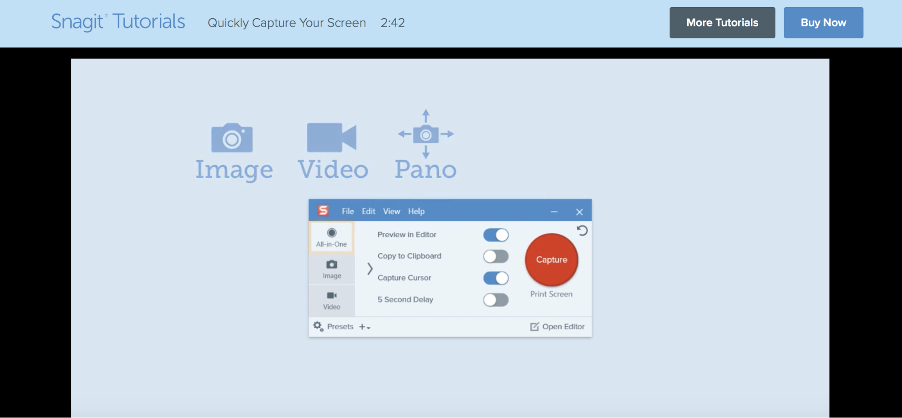Viewport: 902px width, 418px height.
Task: Click the Presets label
Action: point(340,326)
